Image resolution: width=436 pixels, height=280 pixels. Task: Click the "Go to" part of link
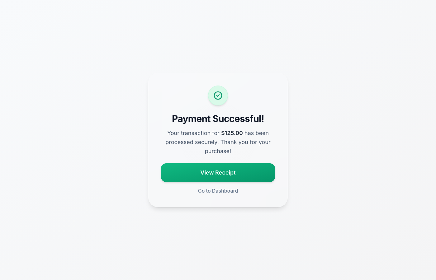click(x=204, y=191)
